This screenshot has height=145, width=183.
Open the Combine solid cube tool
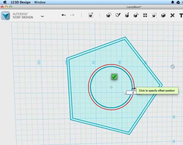pyautogui.click(x=163, y=15)
